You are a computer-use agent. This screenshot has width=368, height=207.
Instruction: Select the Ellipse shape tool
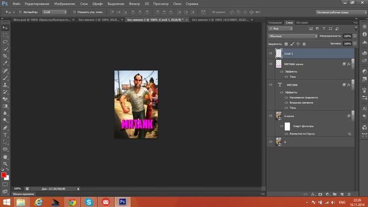[5, 149]
